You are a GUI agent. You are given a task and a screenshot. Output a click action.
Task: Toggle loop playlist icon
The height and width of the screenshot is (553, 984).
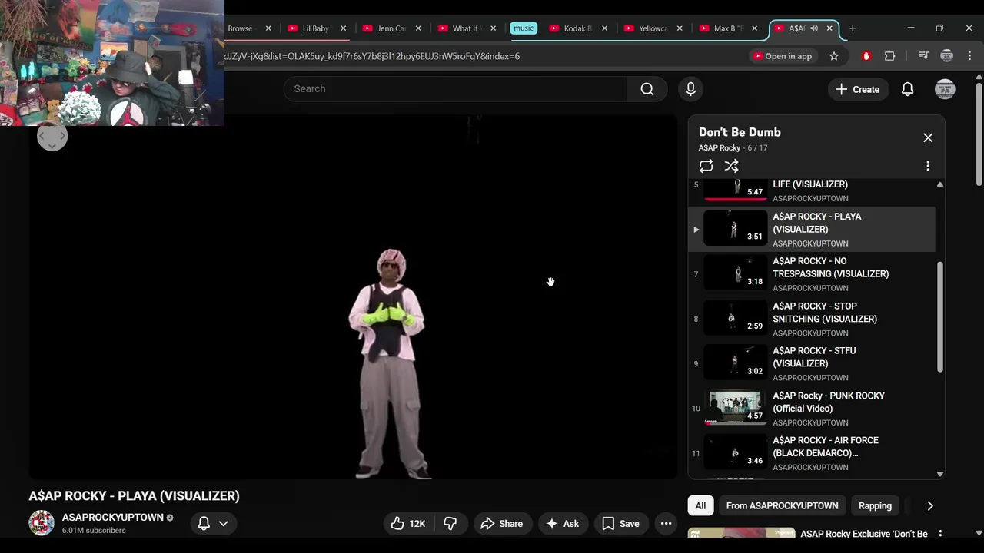click(706, 166)
